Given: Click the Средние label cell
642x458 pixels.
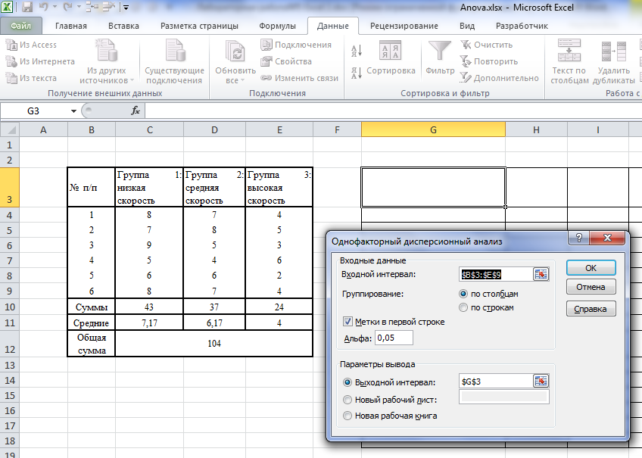Looking at the screenshot, I should (x=92, y=323).
